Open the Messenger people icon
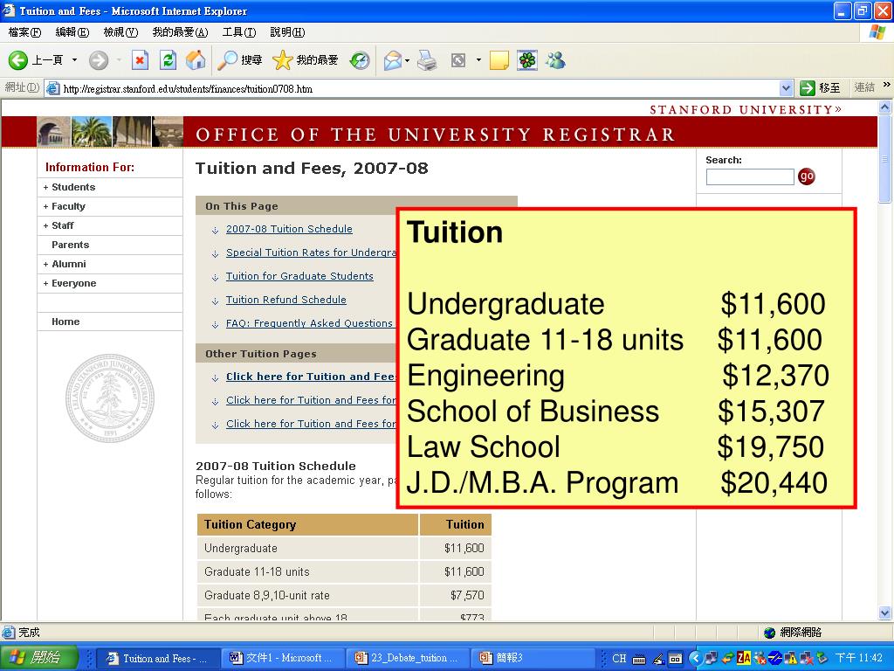Viewport: 894px width, 671px height. 555,60
